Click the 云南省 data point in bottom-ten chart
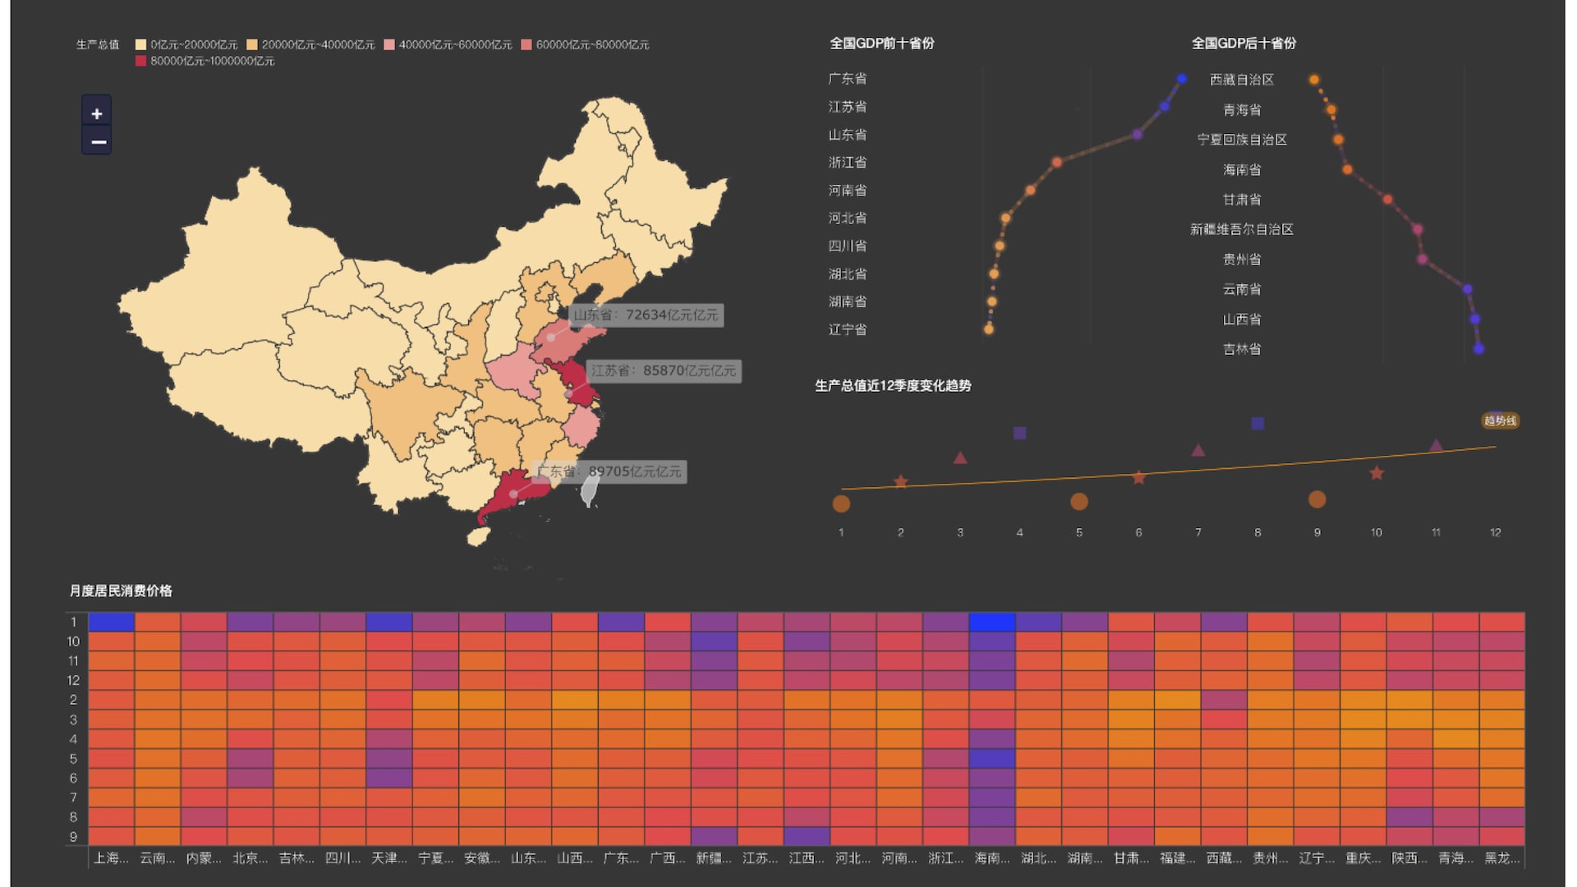Image resolution: width=1577 pixels, height=887 pixels. point(1467,289)
